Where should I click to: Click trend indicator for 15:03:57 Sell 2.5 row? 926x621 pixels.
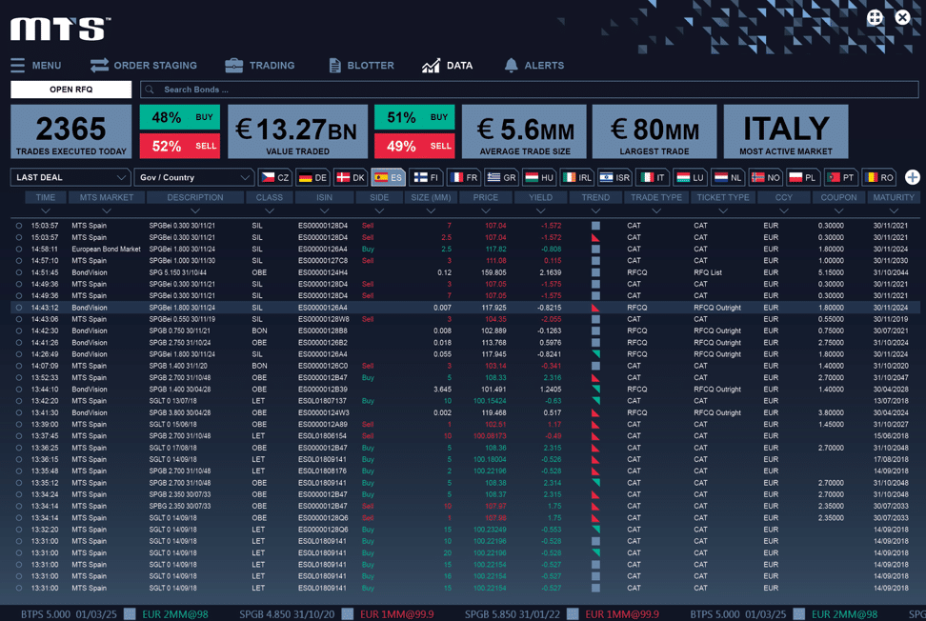click(x=595, y=238)
